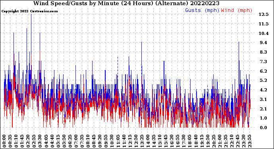
Task: Click the 2.1 y-axis value
Action: pyautogui.click(x=264, y=109)
